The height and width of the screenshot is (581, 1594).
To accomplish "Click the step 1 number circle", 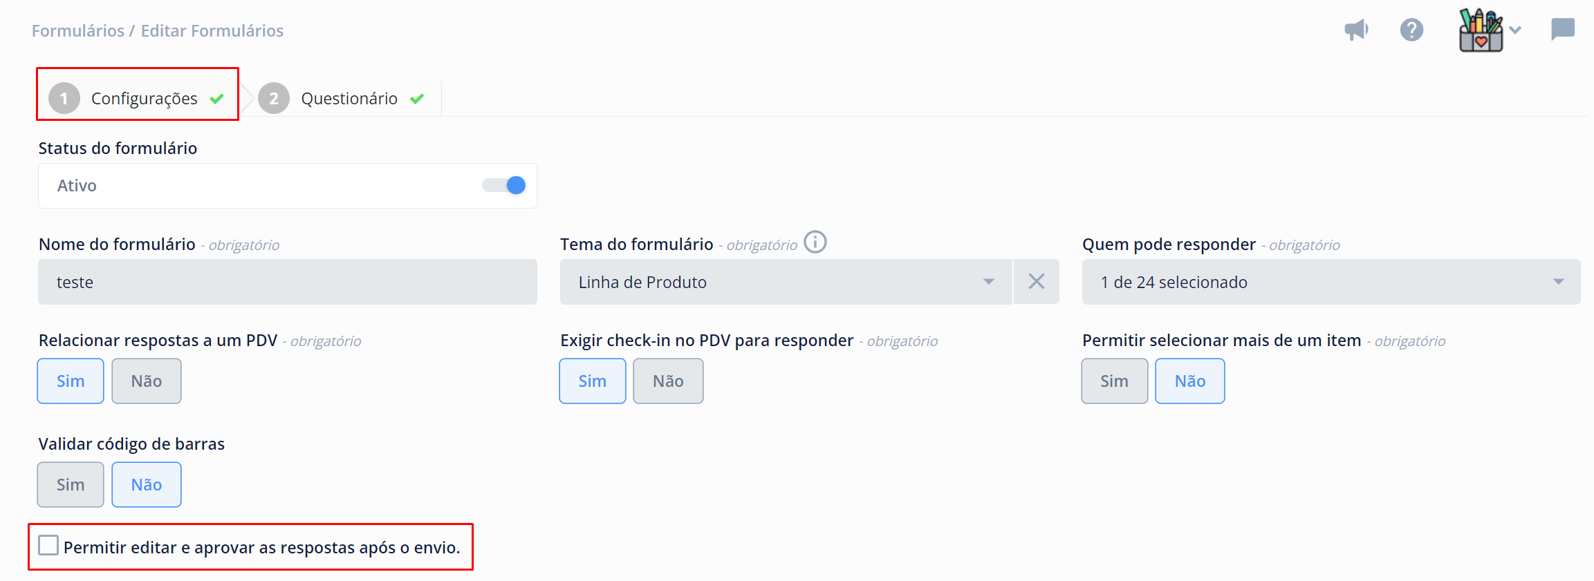I will pyautogui.click(x=64, y=99).
